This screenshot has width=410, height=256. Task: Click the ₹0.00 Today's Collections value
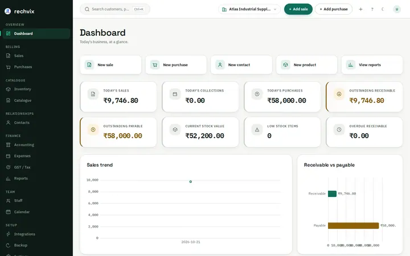tap(195, 101)
